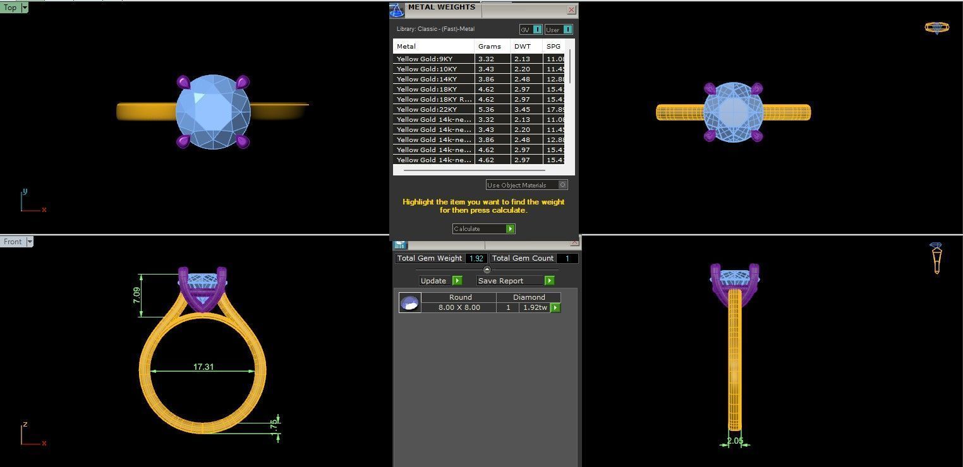The width and height of the screenshot is (963, 467).
Task: Select the Yellow Gold:10KY row
Action: click(479, 69)
